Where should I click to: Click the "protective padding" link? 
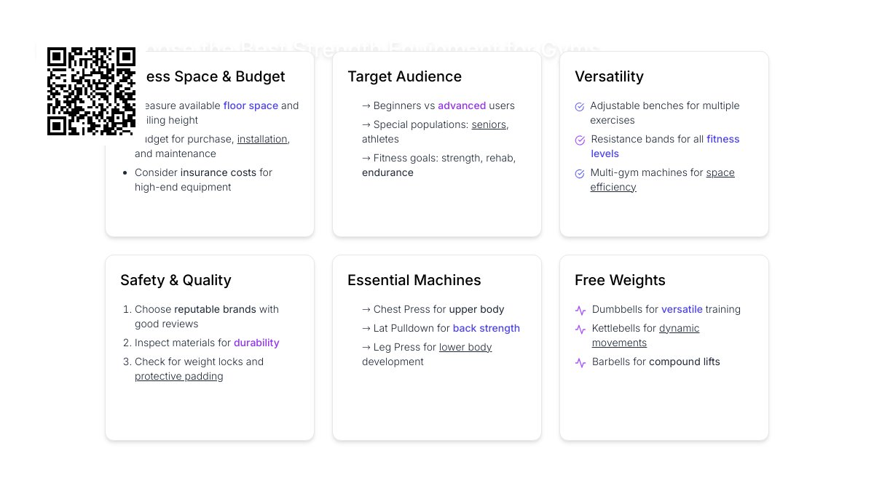click(x=178, y=376)
